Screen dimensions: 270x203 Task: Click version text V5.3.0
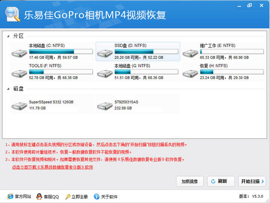pos(258,196)
